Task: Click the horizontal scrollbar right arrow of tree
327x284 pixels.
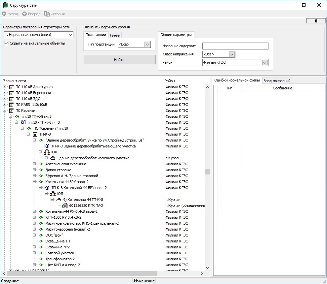Action: 202,273
